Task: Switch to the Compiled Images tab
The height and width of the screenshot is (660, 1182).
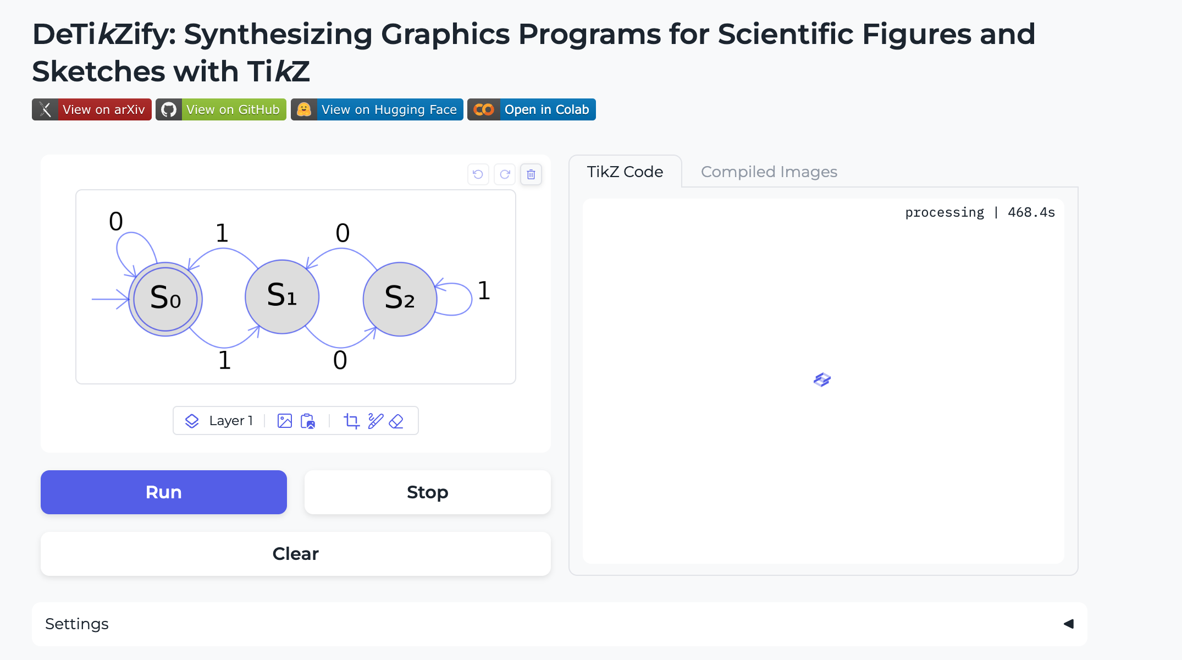Action: point(769,172)
